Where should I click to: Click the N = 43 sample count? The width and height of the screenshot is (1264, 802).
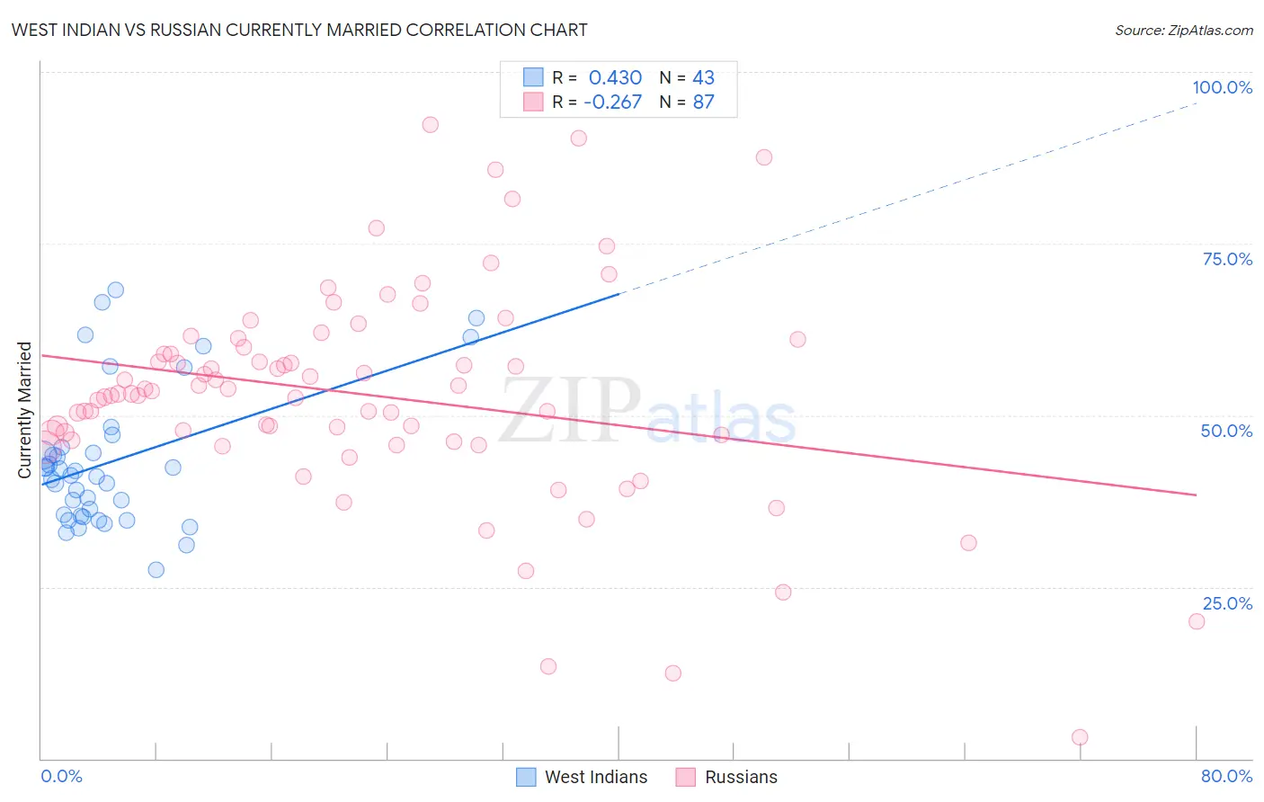(687, 77)
